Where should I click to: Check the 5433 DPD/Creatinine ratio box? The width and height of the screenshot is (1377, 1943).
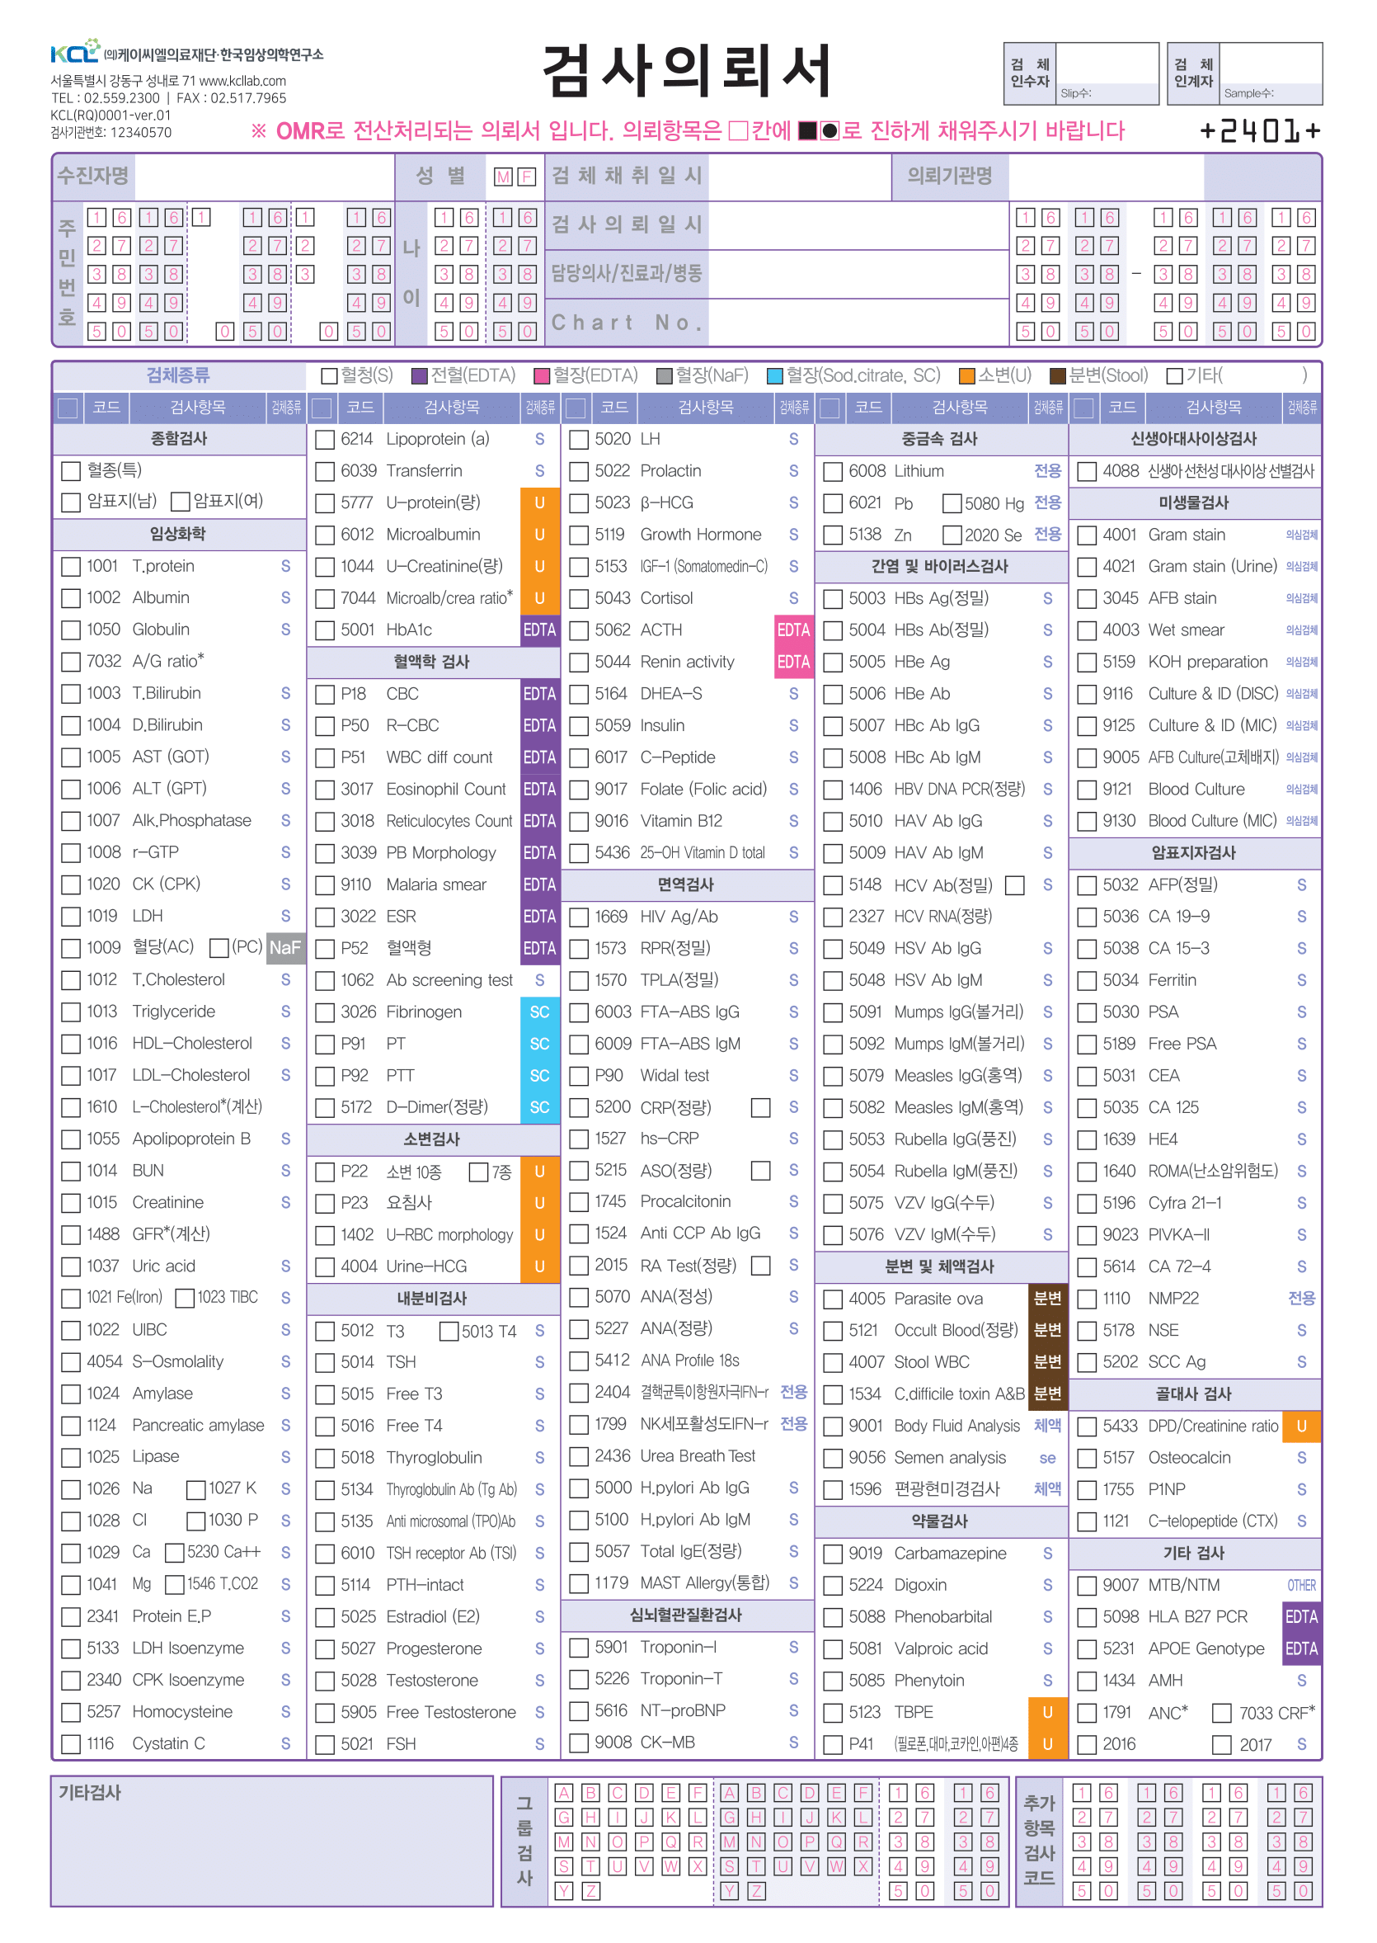pos(1087,1427)
